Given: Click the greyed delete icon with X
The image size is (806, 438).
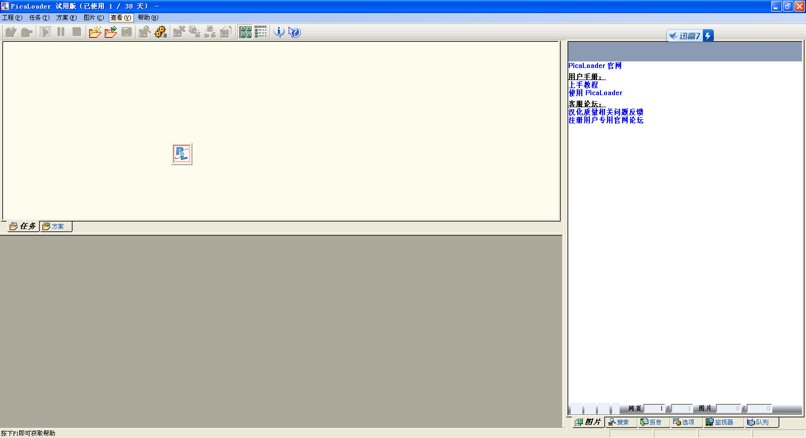Looking at the screenshot, I should click(x=179, y=32).
